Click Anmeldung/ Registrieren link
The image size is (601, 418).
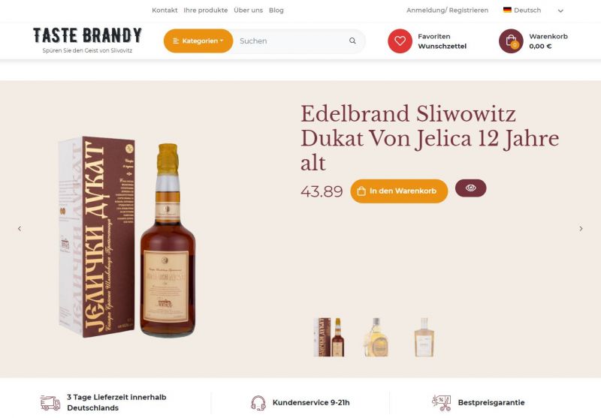pyautogui.click(x=447, y=11)
